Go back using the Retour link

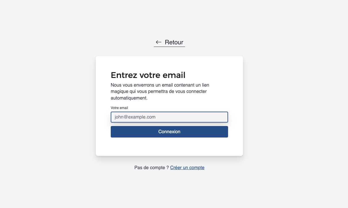click(x=169, y=42)
